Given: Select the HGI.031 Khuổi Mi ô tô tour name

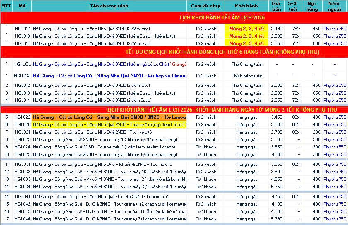Looking at the screenshot, I should [100, 164].
